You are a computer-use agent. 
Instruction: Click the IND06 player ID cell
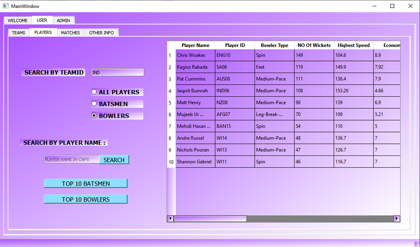click(x=235, y=91)
